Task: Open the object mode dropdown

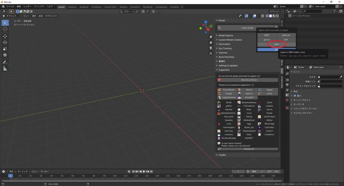Action: (11, 16)
